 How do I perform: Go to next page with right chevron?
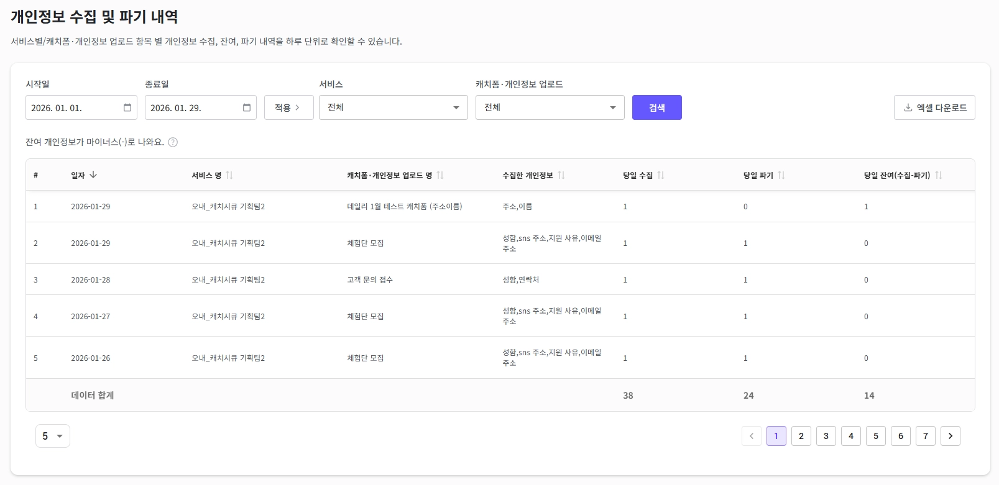(x=951, y=436)
